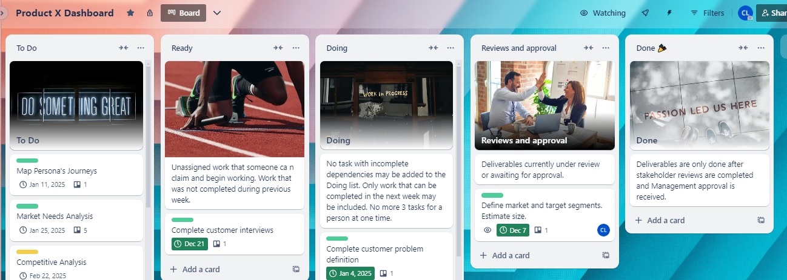Click green label on Map Persona's Journeys
Viewport: 787px width, 280px height.
coord(27,160)
